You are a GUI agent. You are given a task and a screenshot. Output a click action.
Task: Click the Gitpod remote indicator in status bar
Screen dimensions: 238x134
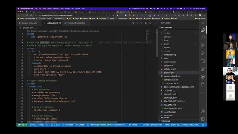22,125
